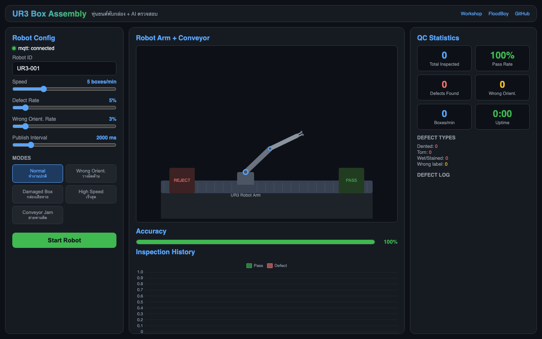Click the Defect Rate slider handle
The height and width of the screenshot is (339, 542).
25,108
